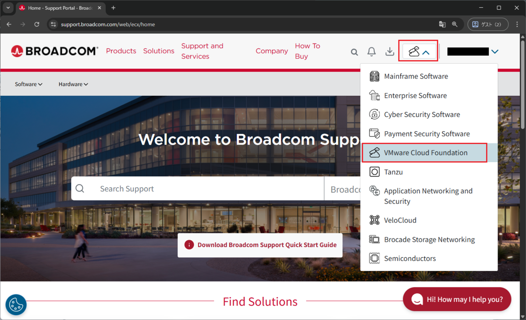The height and width of the screenshot is (320, 526).
Task: Open the Chrome three-dot menu
Action: pyautogui.click(x=516, y=24)
